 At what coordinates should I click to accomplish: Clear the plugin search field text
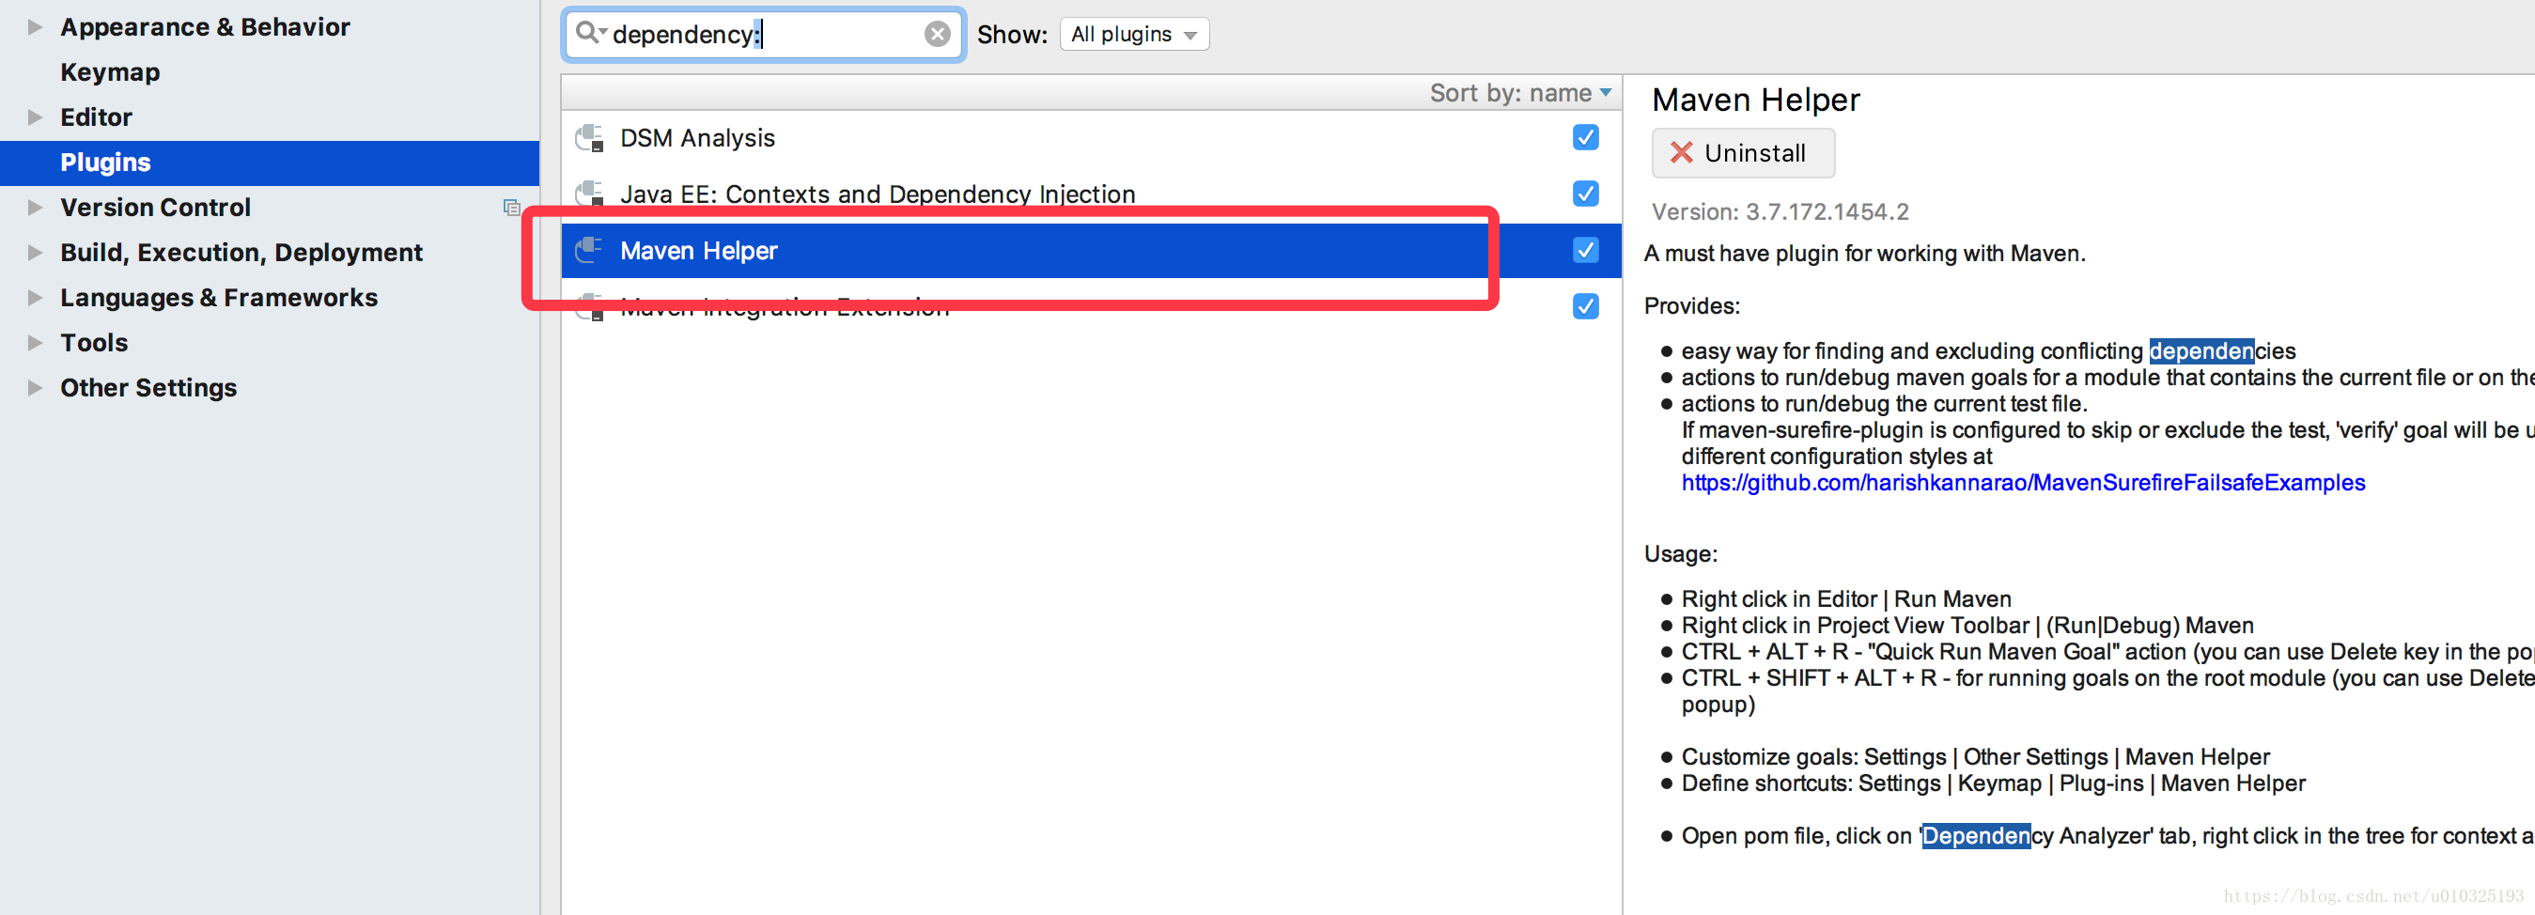point(937,35)
